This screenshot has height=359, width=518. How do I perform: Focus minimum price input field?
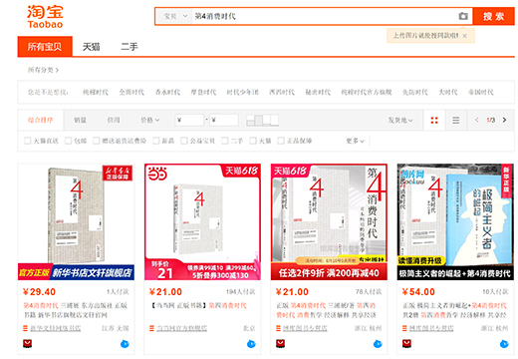189,120
